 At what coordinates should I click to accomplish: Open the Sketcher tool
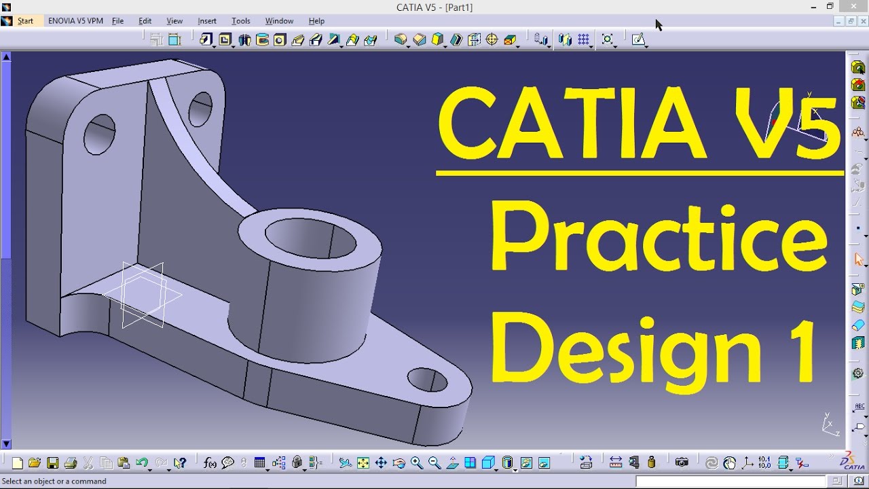pos(637,39)
